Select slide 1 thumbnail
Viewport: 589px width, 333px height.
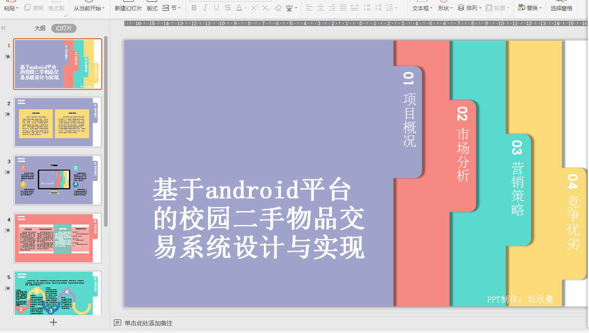(x=58, y=64)
